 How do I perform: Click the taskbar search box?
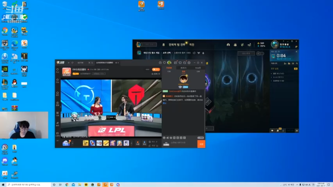(x=29, y=185)
